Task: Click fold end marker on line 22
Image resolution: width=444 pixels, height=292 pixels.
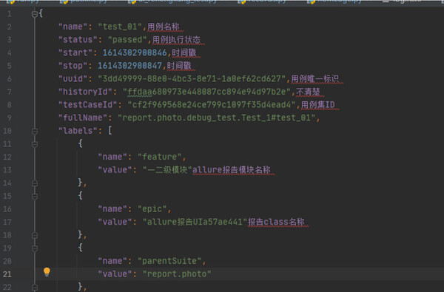Action: [35, 288]
